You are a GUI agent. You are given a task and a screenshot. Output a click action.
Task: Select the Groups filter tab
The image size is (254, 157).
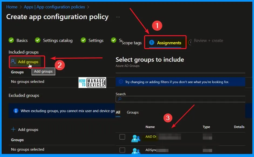[x=133, y=112]
